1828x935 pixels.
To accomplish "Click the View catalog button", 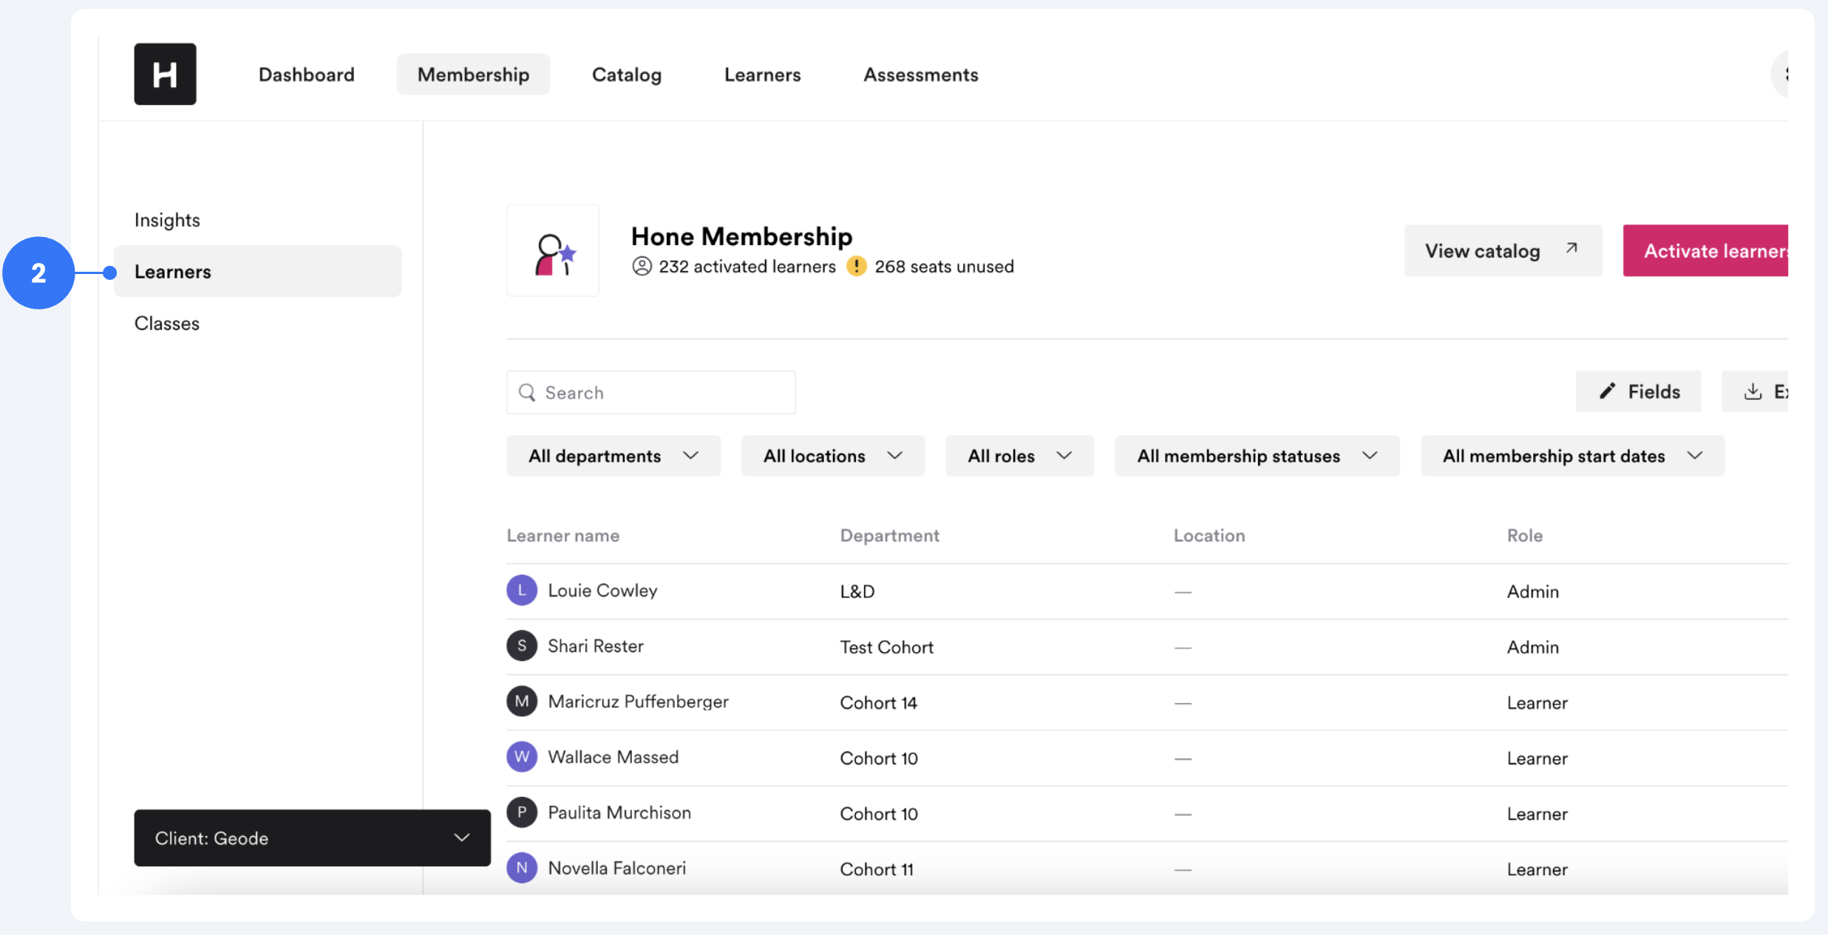I will [x=1503, y=250].
